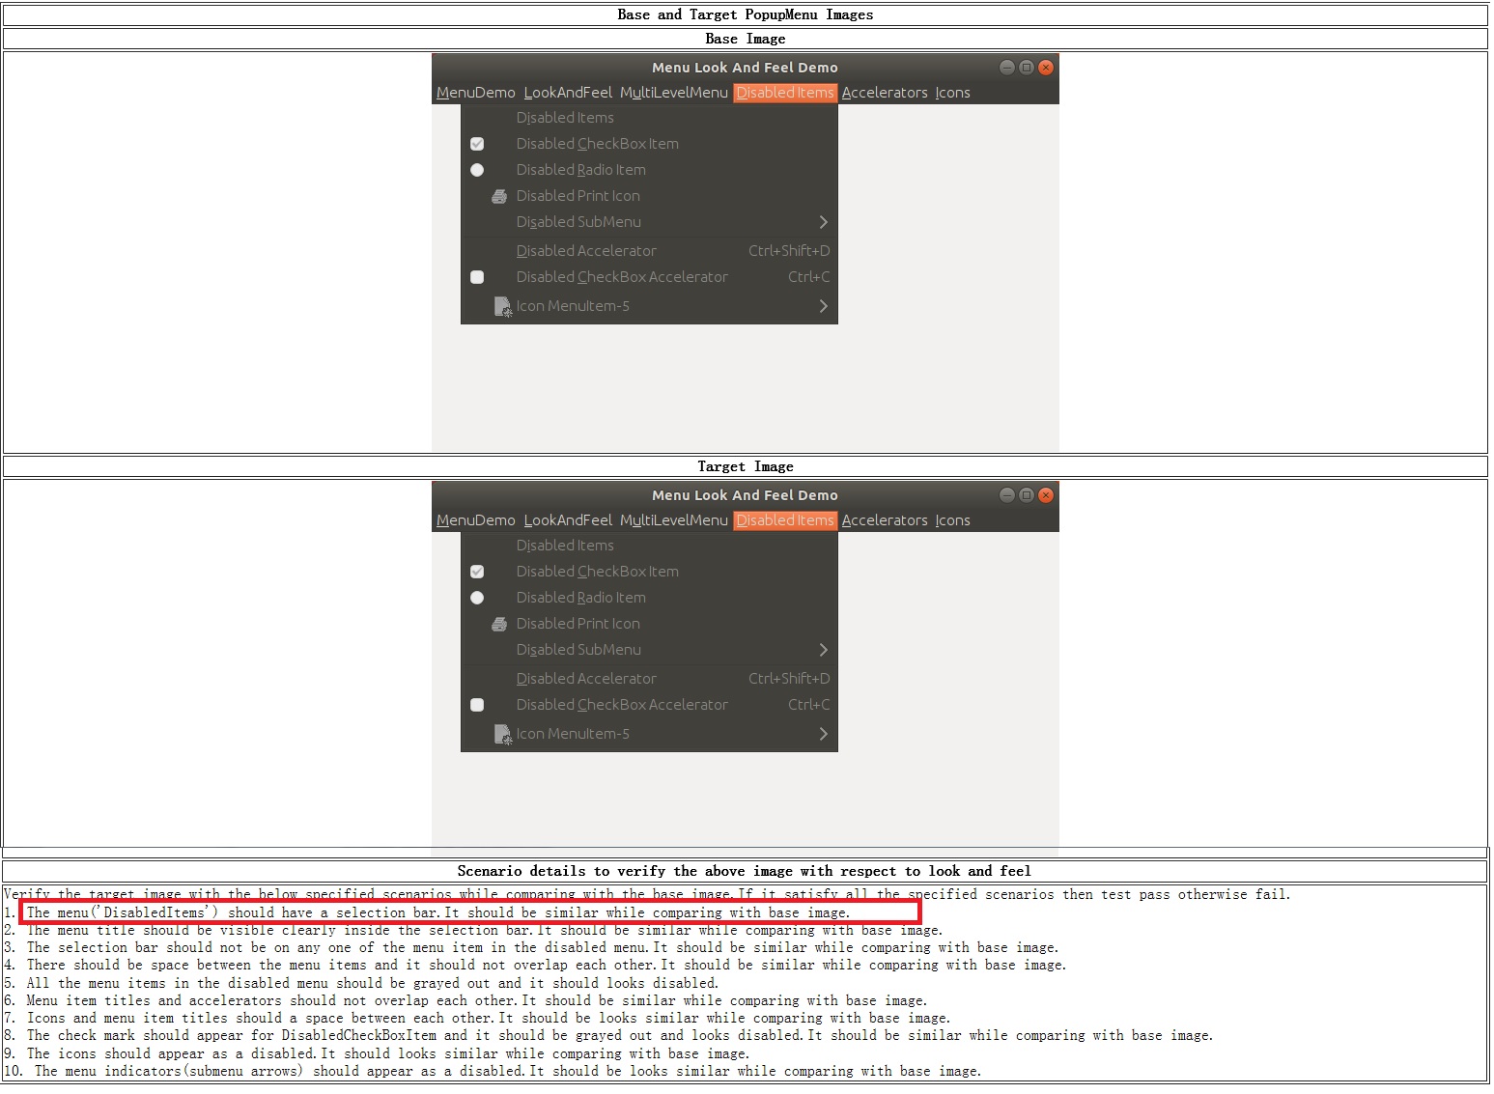Open the LookAndFeel menu in target image

click(x=568, y=520)
